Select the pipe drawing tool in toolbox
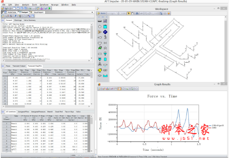The width and height of the screenshot is (229, 158). pyautogui.click(x=100, y=21)
